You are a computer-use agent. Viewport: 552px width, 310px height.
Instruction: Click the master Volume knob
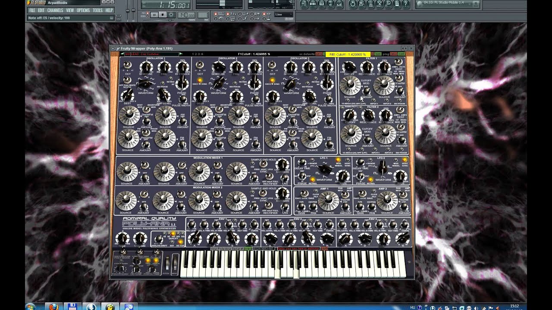140,238
